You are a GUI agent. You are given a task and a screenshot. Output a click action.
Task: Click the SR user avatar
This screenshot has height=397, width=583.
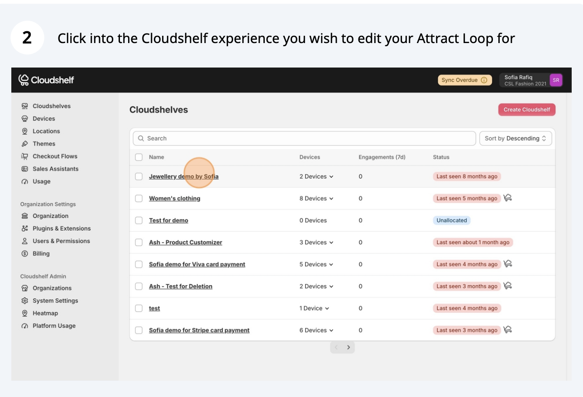(x=555, y=80)
